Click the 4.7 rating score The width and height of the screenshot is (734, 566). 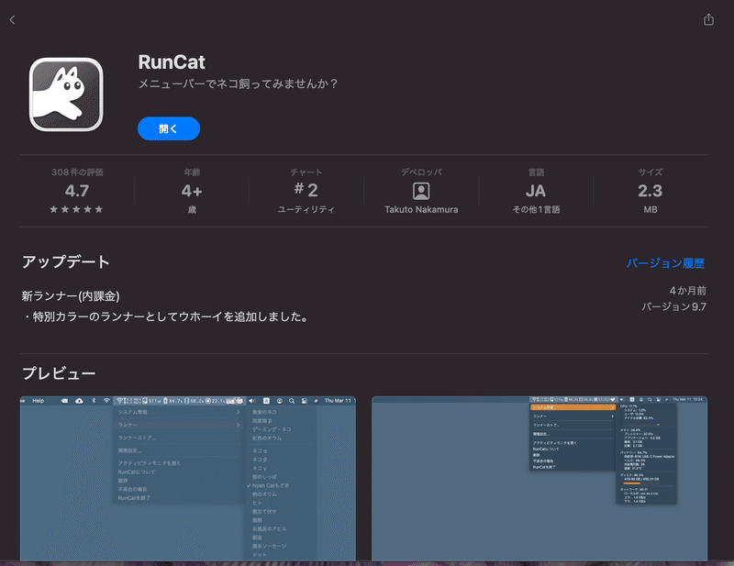point(77,191)
